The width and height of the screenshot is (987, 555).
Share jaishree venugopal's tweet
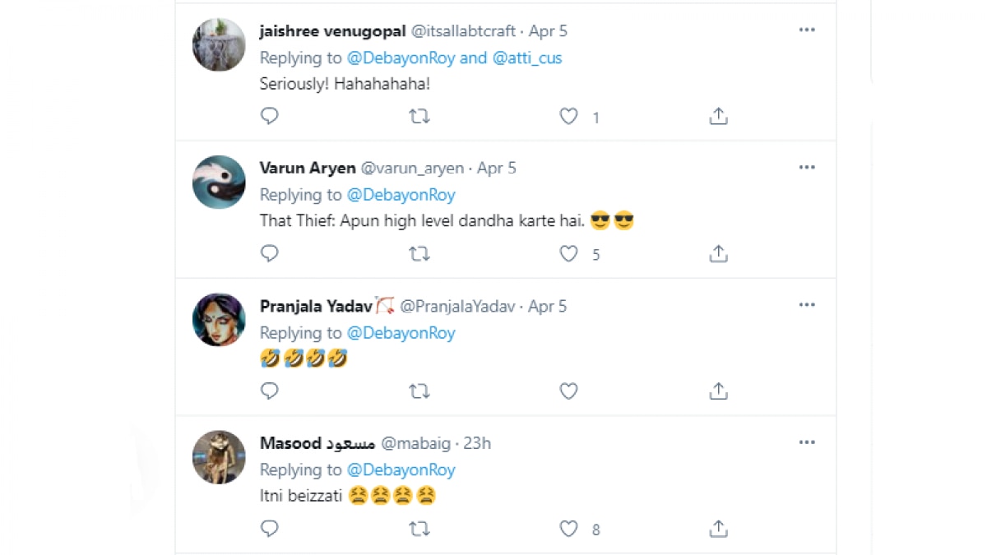[x=718, y=117]
